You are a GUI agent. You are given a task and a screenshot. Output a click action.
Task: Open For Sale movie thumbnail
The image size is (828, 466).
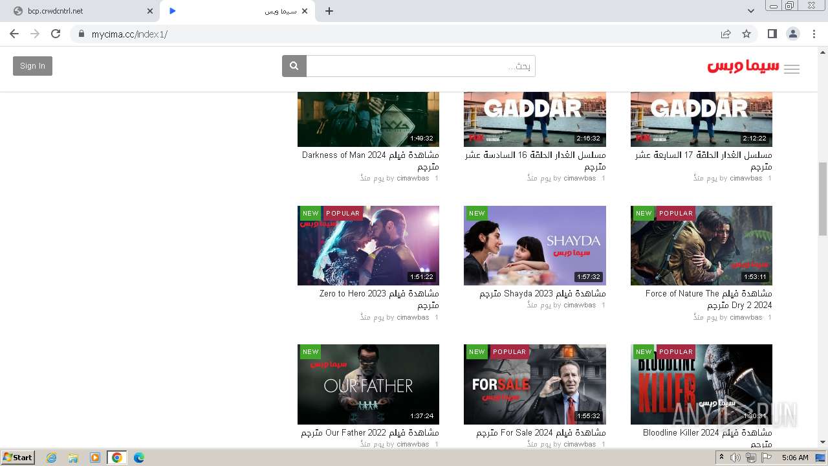[x=535, y=384]
